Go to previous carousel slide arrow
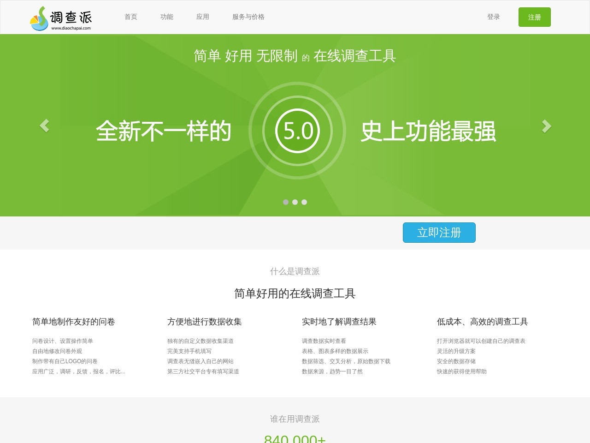Viewport: 590px width, 443px height. (x=44, y=126)
